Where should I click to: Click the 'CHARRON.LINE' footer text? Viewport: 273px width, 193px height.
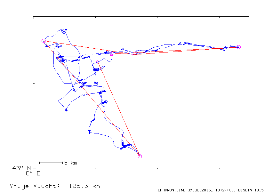pyautogui.click(x=172, y=190)
